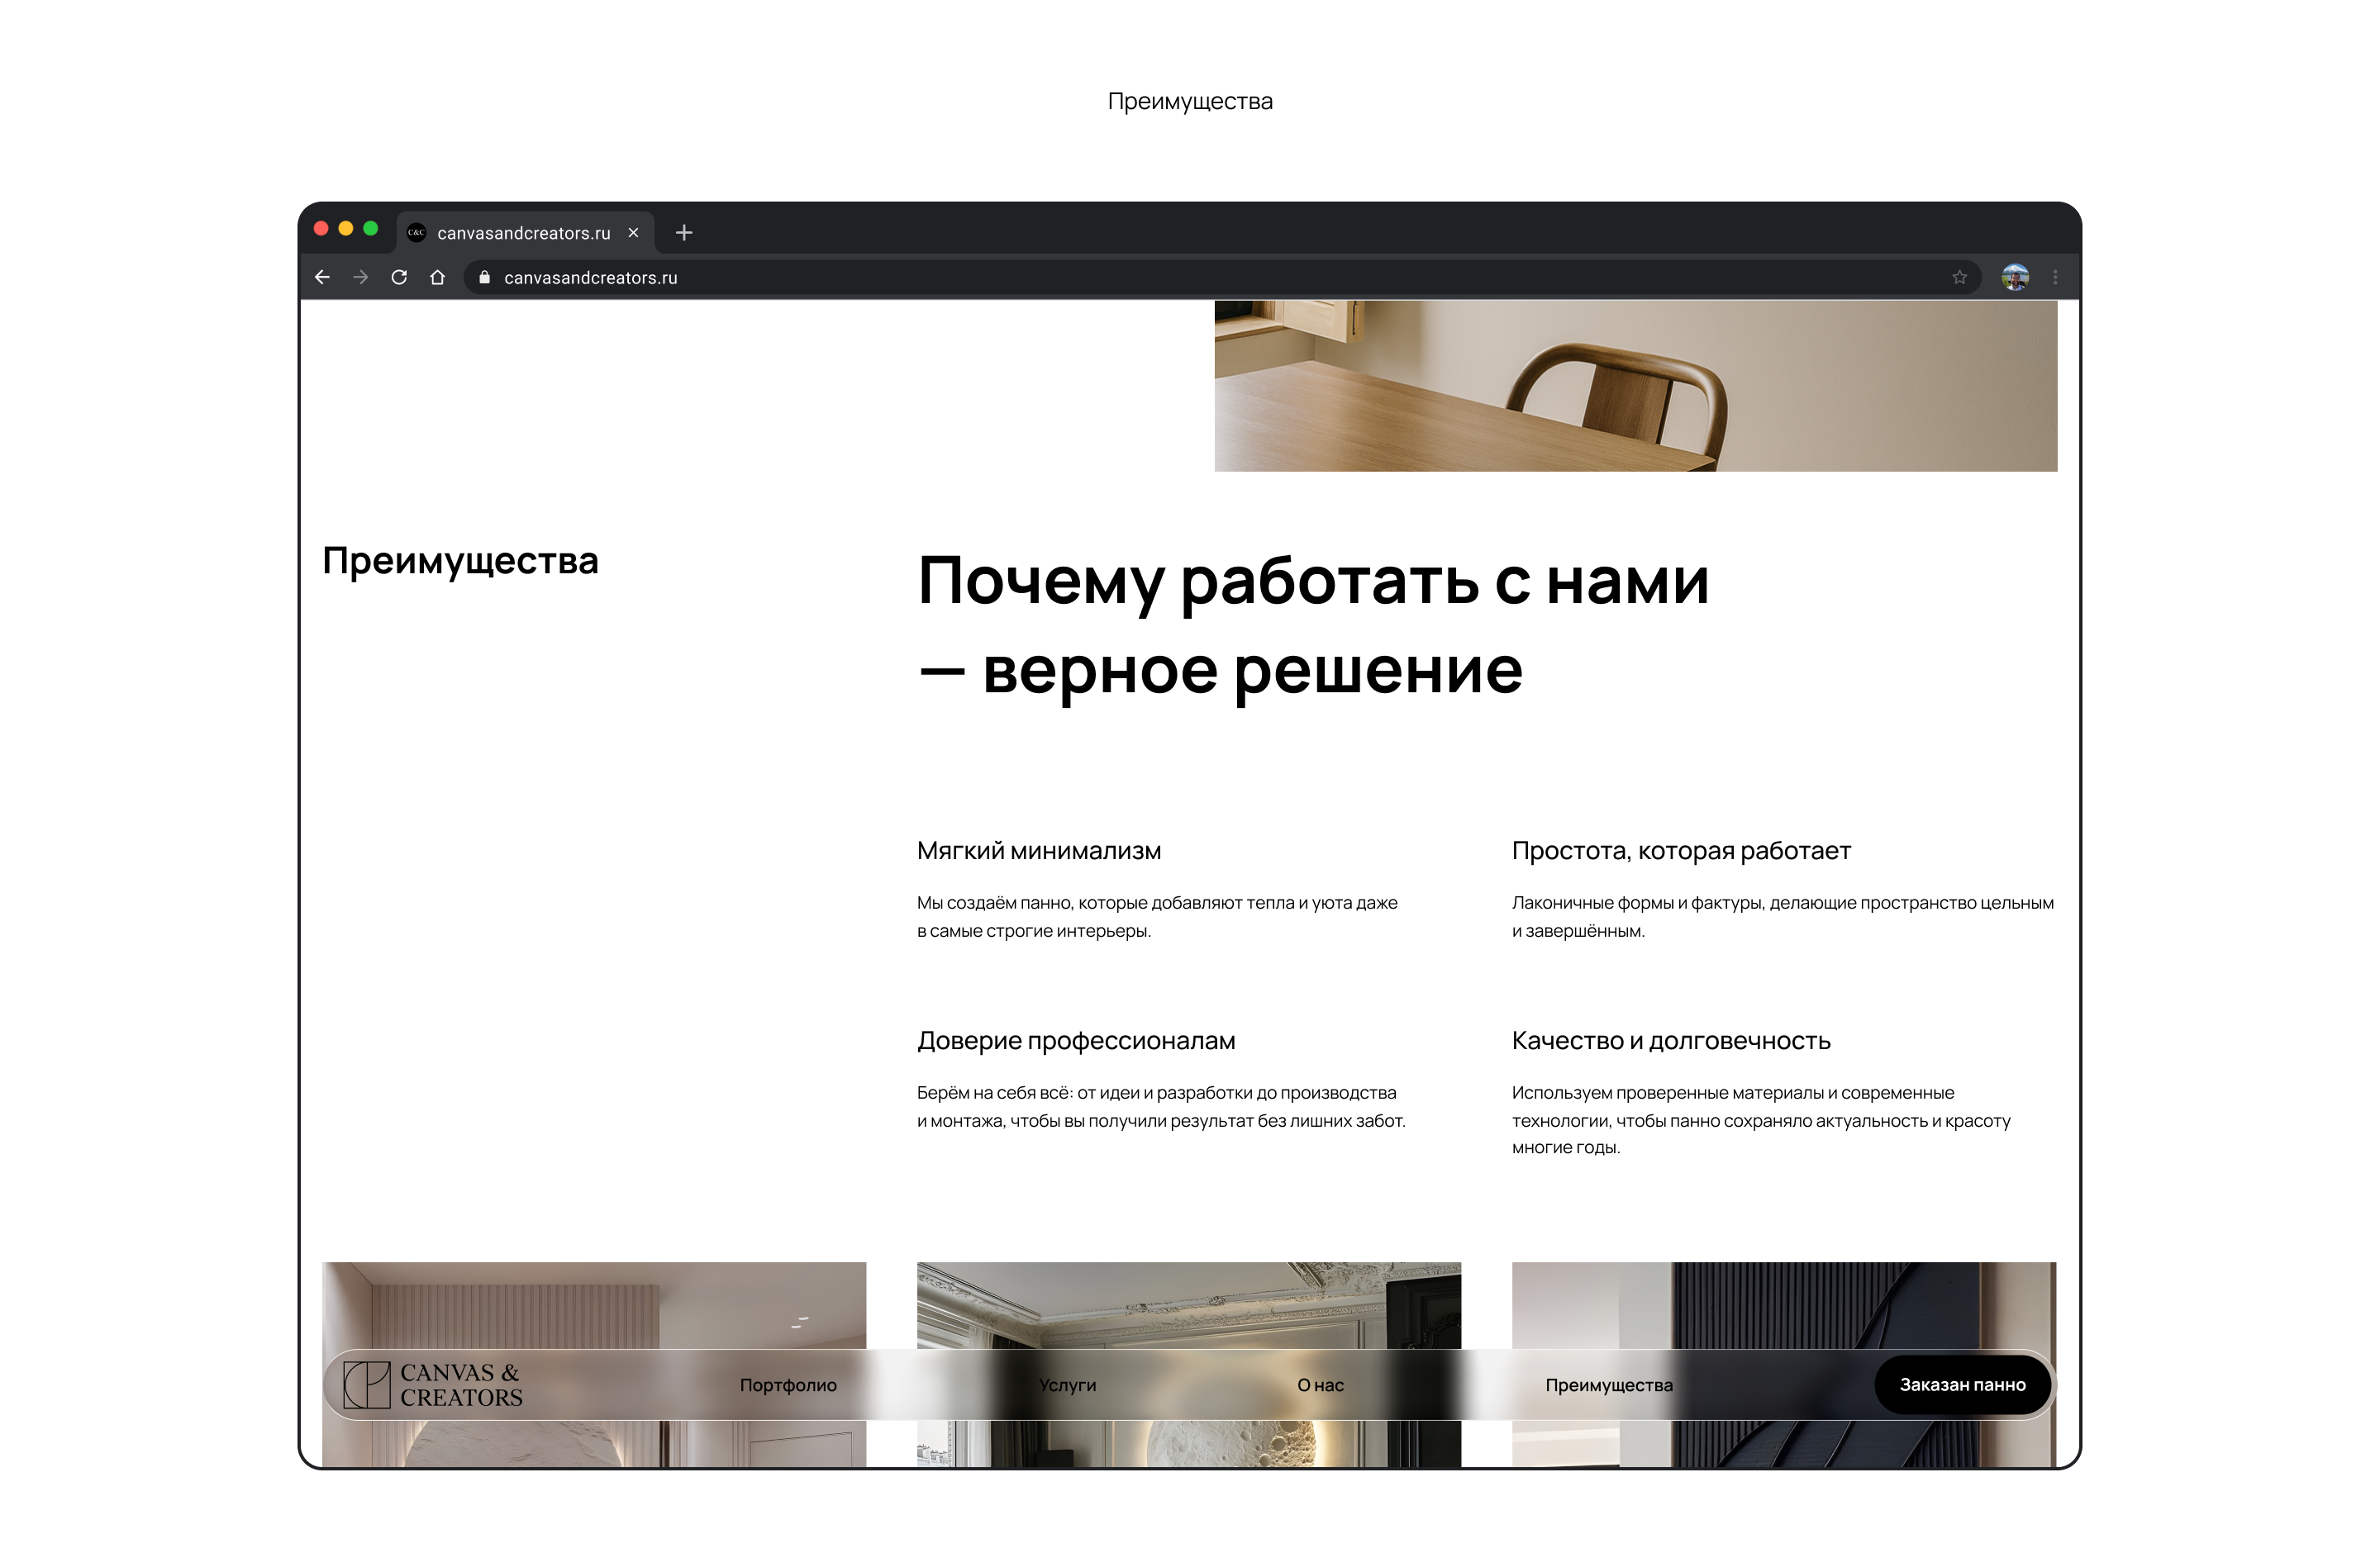Go to the browser home icon
Image resolution: width=2380 pixels, height=1553 pixels.
(437, 277)
